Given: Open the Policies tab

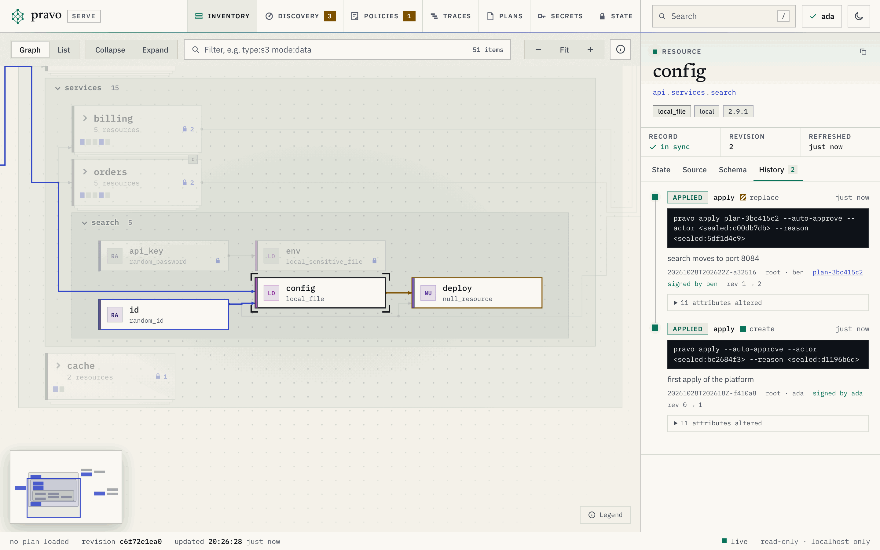Looking at the screenshot, I should [x=383, y=16].
